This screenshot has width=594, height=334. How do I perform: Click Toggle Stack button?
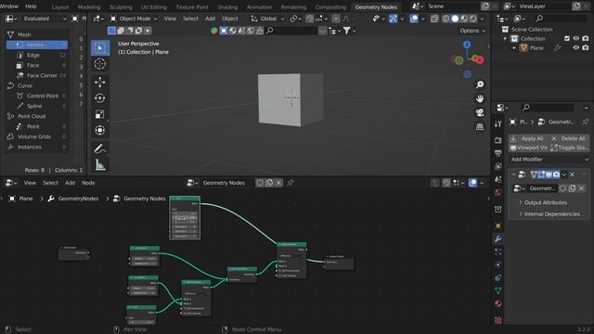point(569,148)
